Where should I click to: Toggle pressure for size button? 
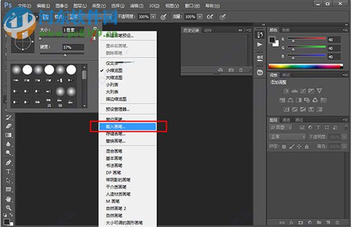222,17
